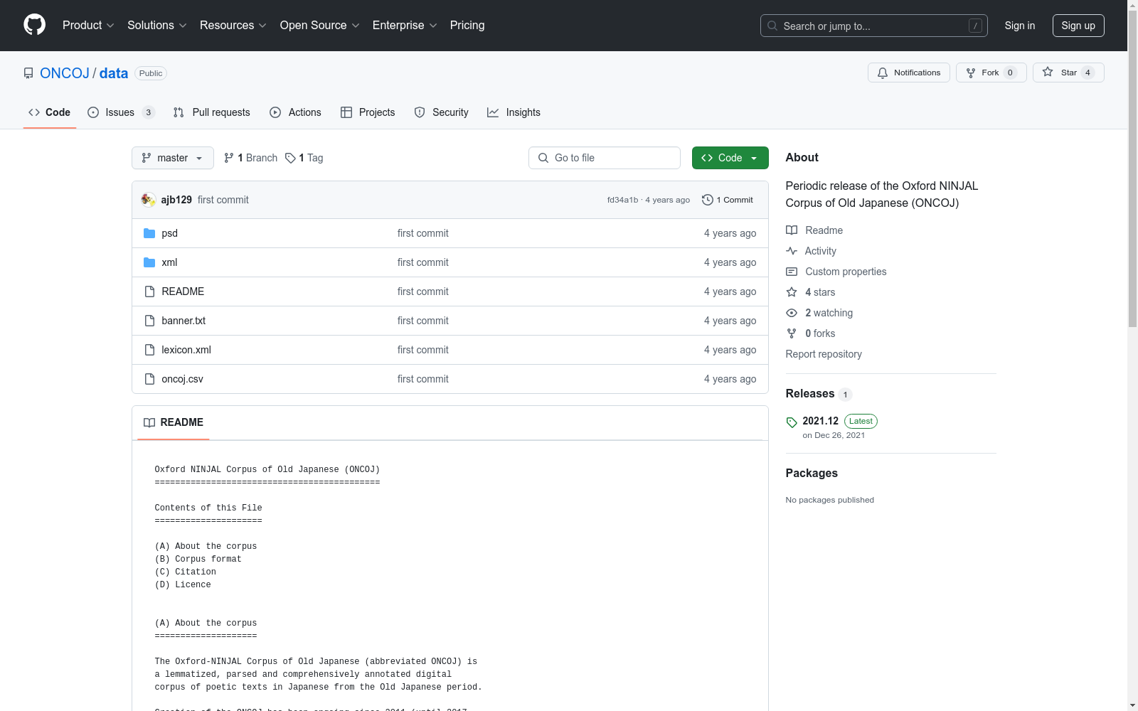
Task: Click the GitHub logo icon
Action: point(34,25)
